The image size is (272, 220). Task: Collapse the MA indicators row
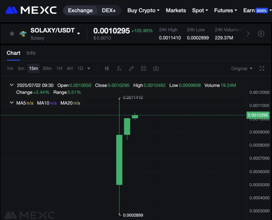[x=11, y=103]
